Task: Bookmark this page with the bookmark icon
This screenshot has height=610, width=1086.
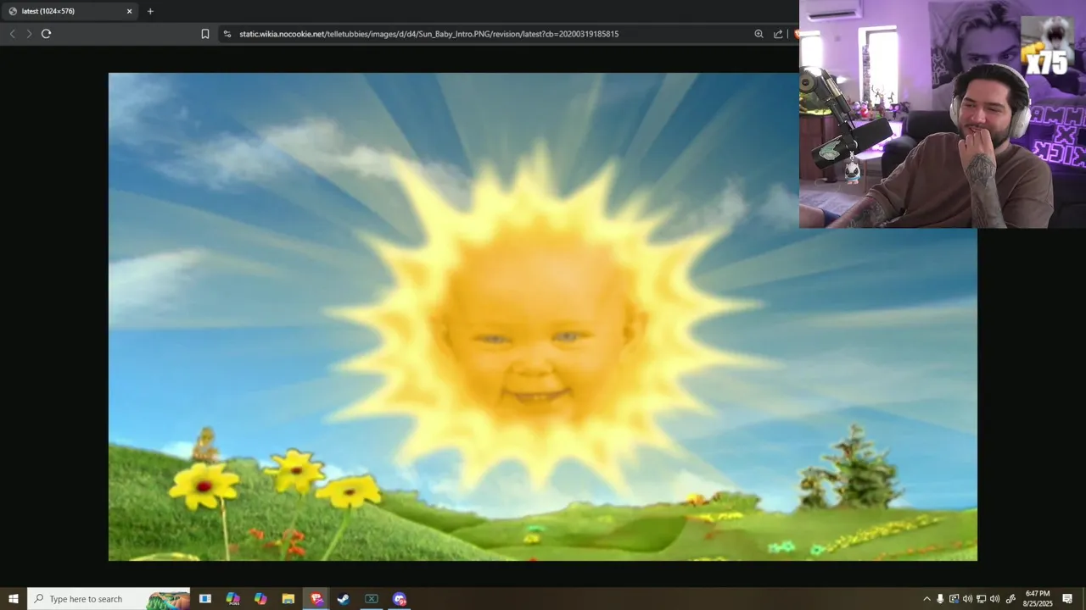Action: point(205,34)
